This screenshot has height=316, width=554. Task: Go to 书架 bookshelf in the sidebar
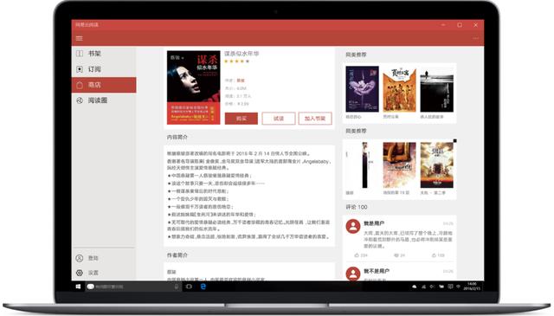(104, 54)
